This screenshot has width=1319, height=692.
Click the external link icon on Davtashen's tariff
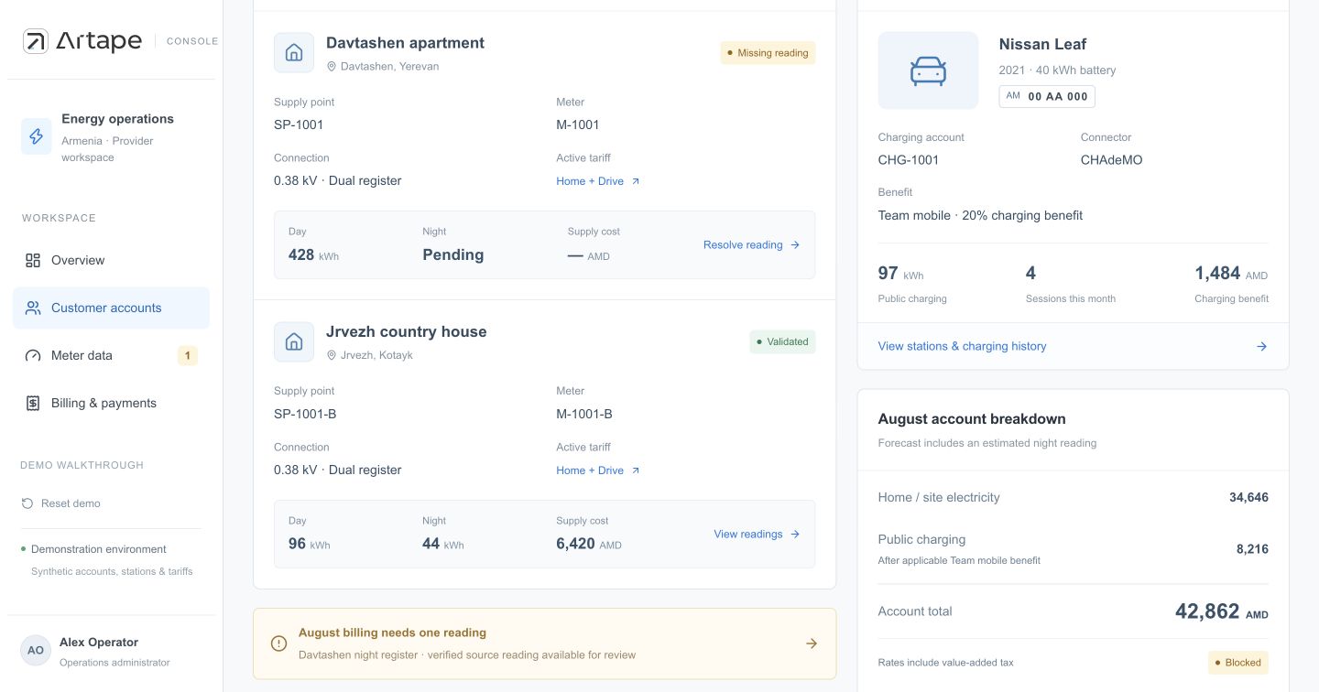[x=636, y=181]
